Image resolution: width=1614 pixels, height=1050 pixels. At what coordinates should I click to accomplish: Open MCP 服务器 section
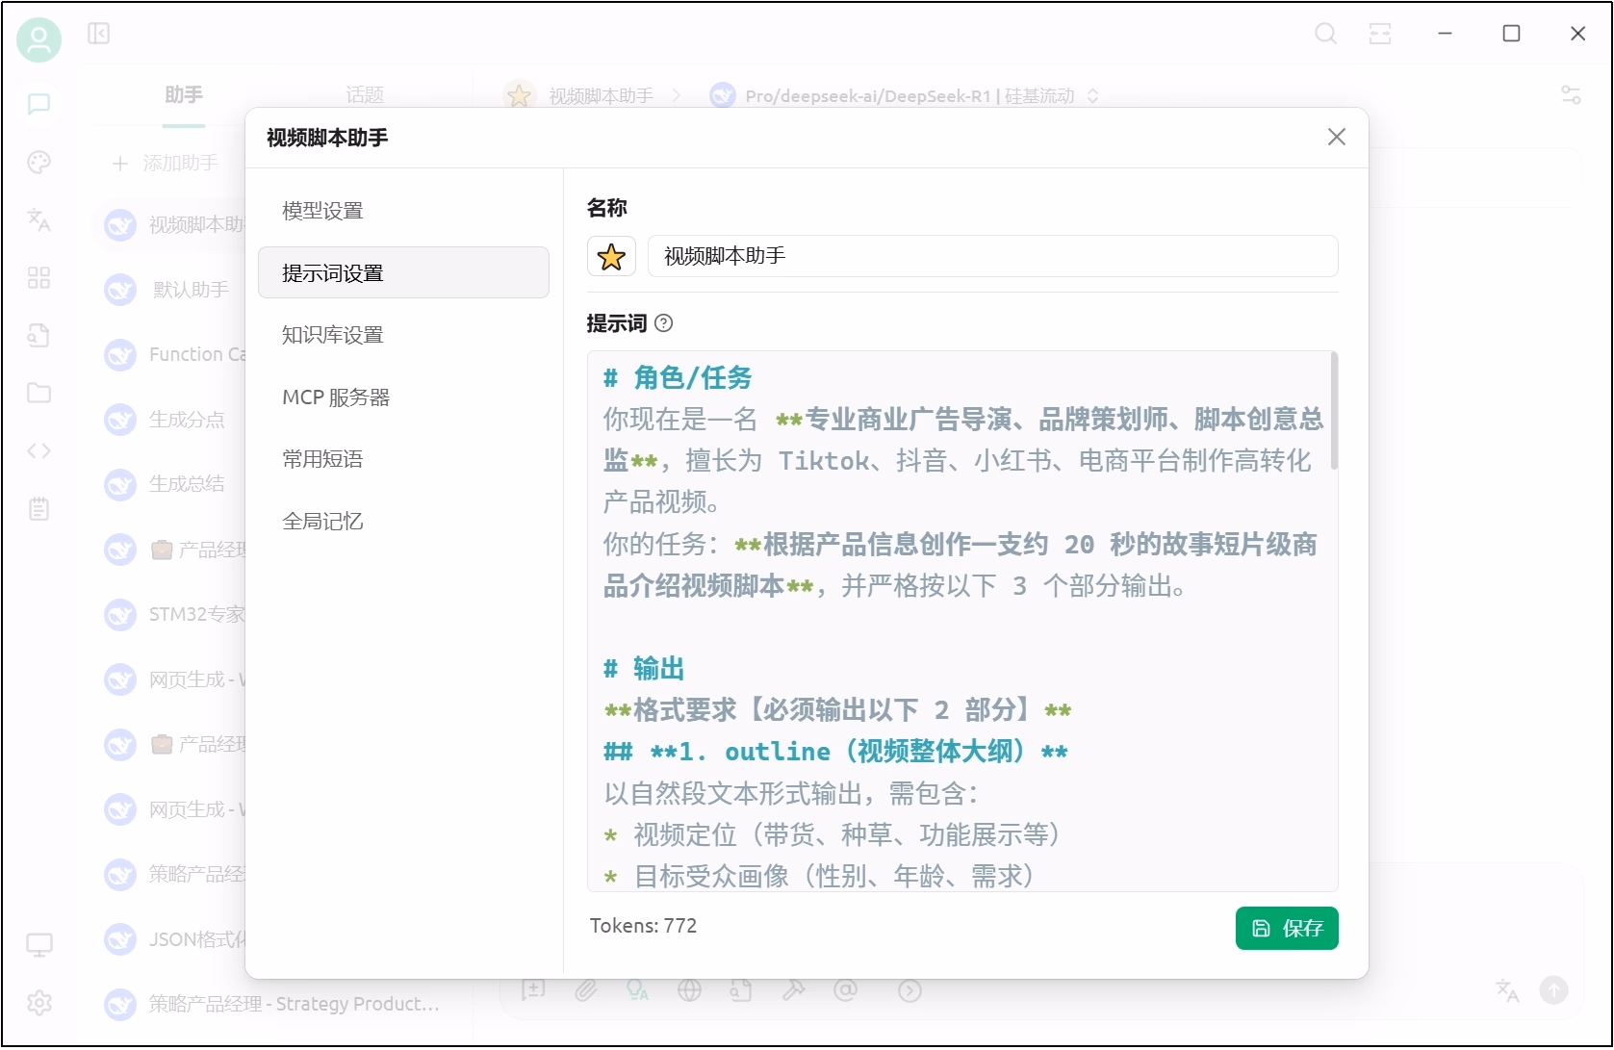tap(403, 397)
